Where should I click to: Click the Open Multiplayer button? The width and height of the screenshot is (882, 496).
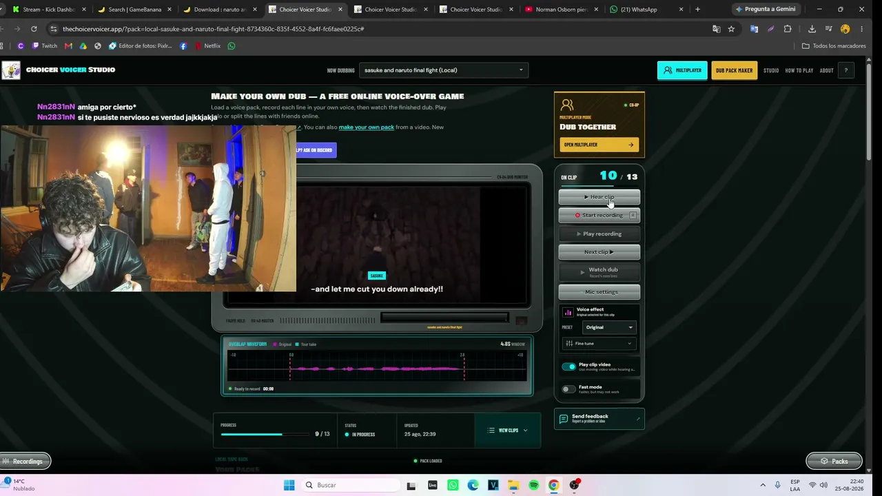599,145
